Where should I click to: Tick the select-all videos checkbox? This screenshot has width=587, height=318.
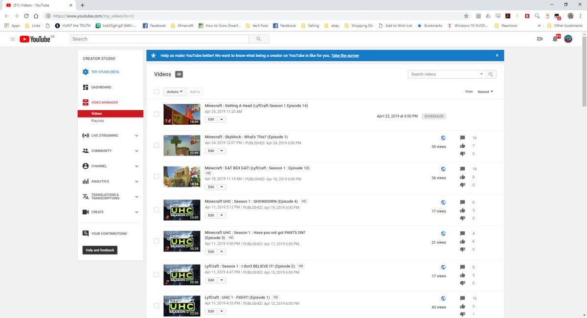[157, 91]
